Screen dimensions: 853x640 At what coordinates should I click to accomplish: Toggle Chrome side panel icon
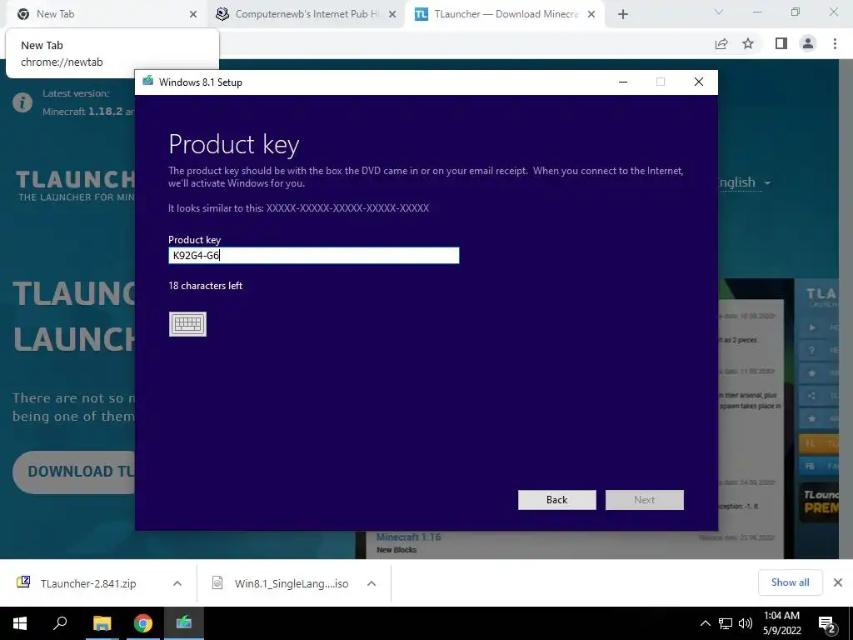pos(781,43)
